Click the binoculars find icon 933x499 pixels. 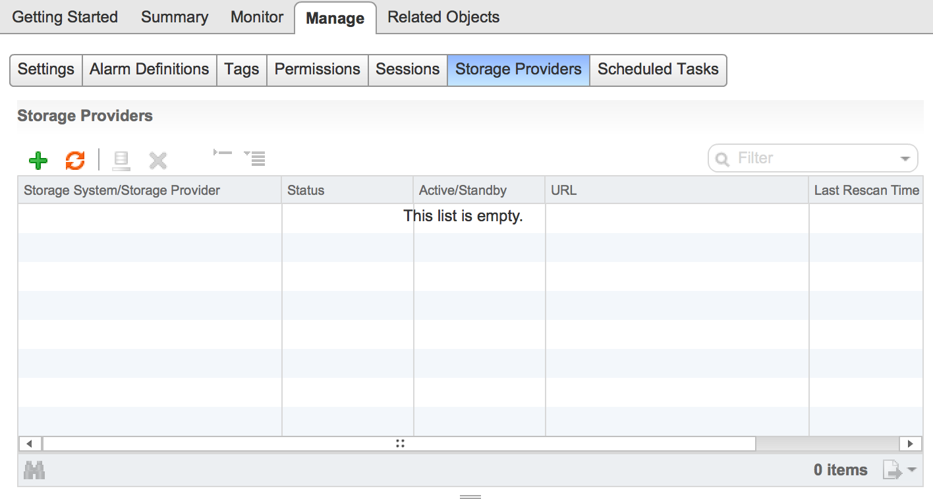coord(34,470)
